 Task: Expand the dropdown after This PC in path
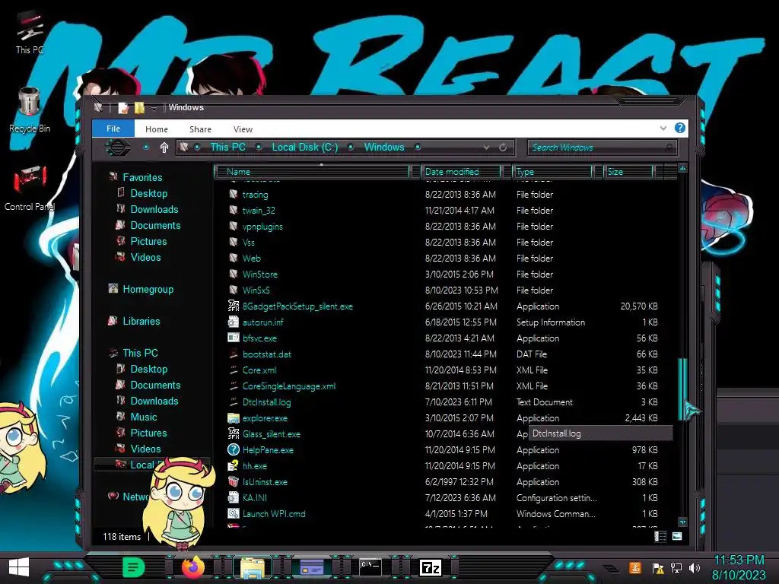(259, 147)
